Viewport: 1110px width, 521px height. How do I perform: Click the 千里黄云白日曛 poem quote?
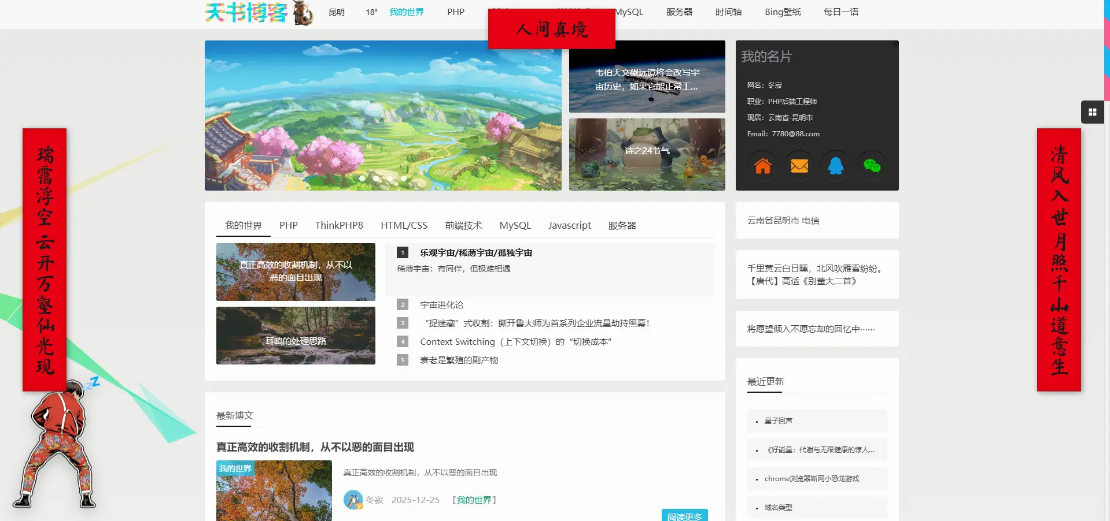point(817,274)
